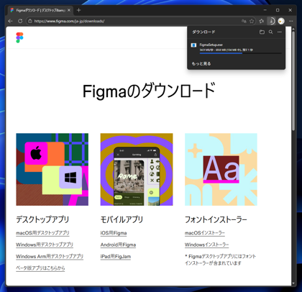Open downloads folder icon in downloads panel
This screenshot has height=292, width=302.
262,32
